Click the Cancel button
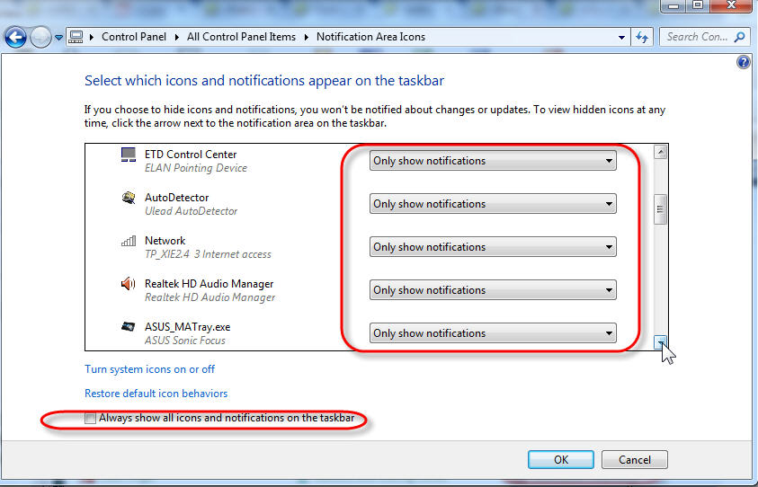The height and width of the screenshot is (487, 758). (x=634, y=459)
